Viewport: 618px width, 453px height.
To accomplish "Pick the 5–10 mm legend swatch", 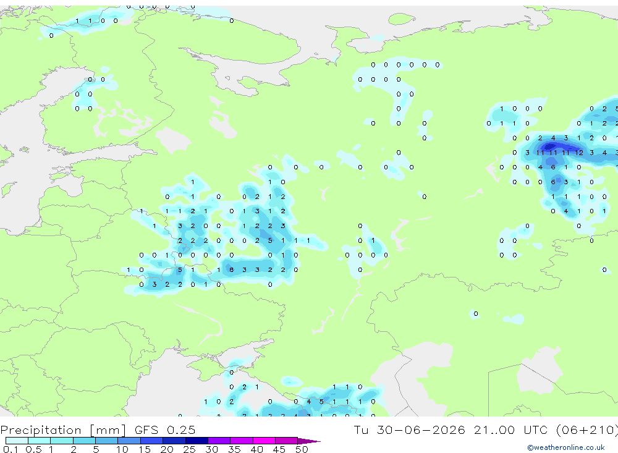I will (107, 441).
